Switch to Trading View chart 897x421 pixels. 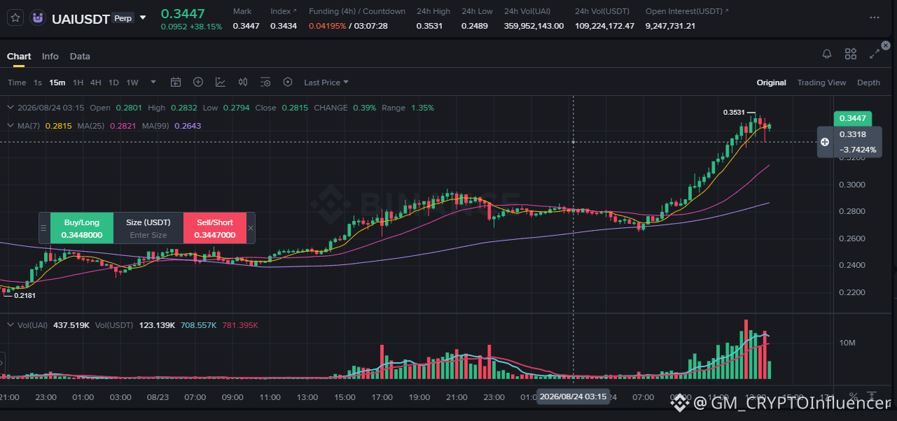coord(821,83)
